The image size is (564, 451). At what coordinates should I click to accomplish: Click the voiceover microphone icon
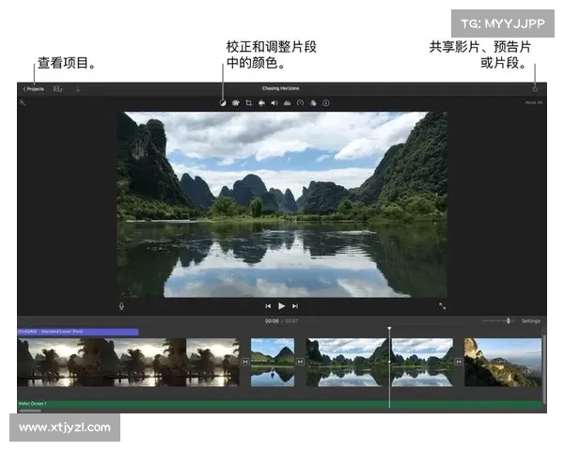tap(121, 306)
